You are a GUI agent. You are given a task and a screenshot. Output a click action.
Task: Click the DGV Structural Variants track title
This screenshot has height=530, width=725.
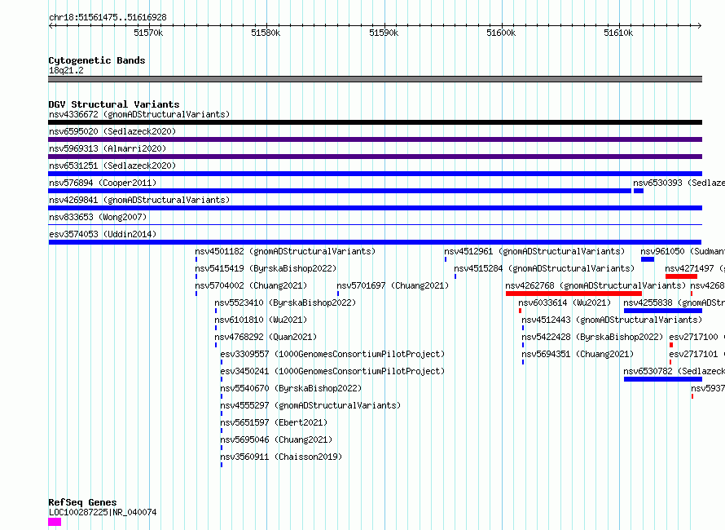coord(114,104)
